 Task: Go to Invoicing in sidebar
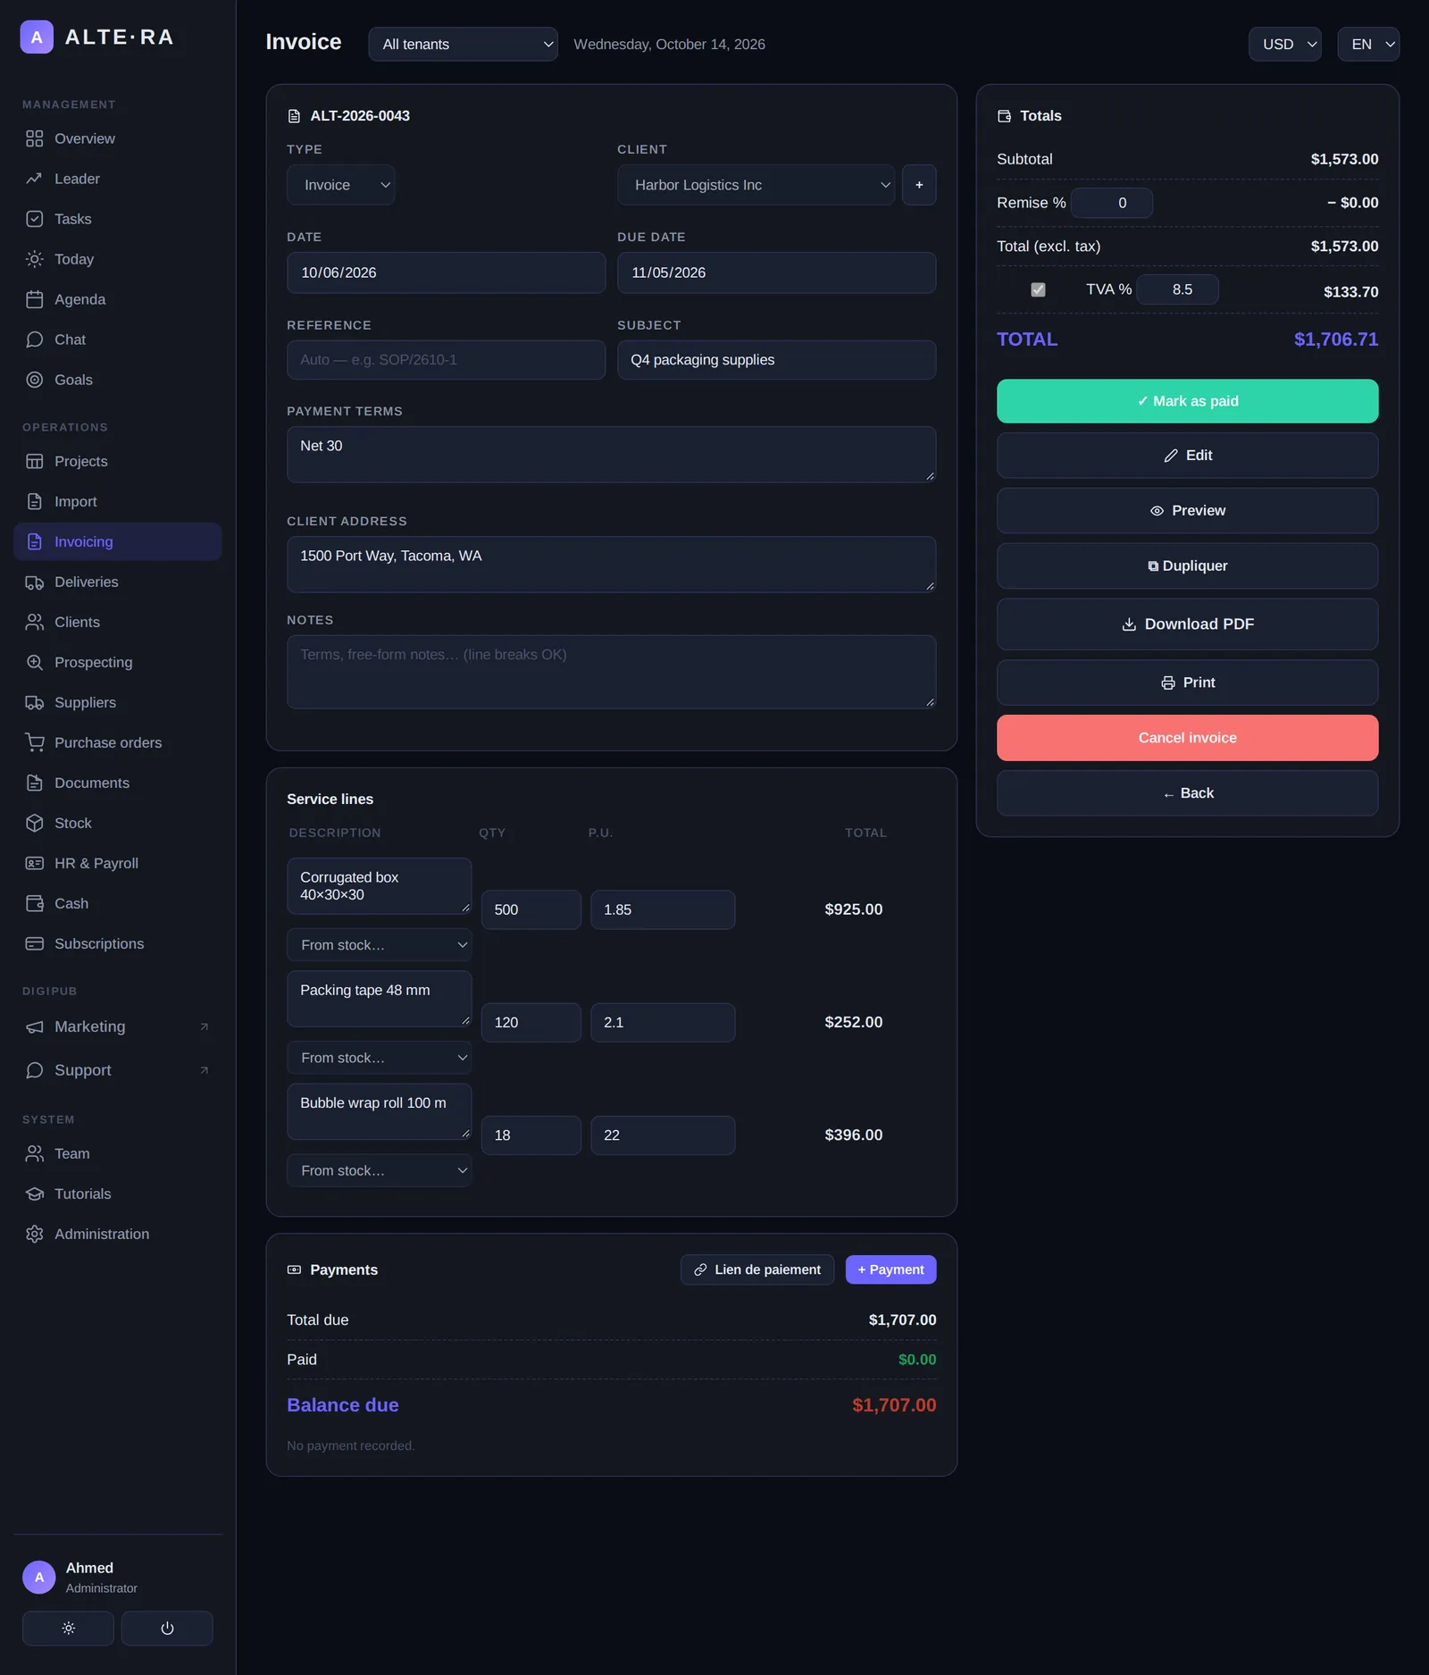118,541
